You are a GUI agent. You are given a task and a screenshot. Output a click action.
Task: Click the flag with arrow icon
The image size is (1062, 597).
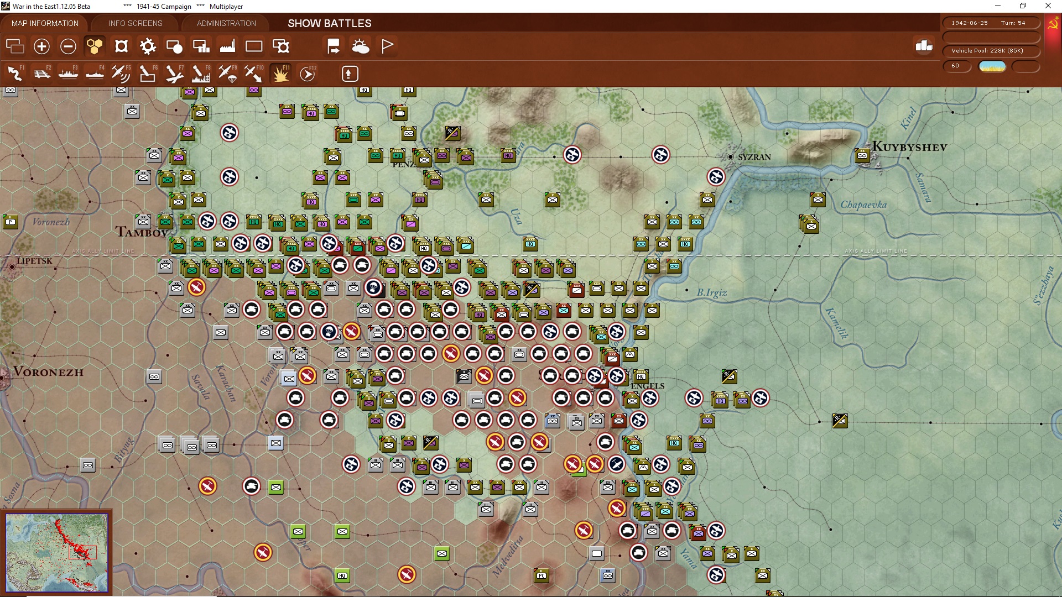pyautogui.click(x=334, y=46)
